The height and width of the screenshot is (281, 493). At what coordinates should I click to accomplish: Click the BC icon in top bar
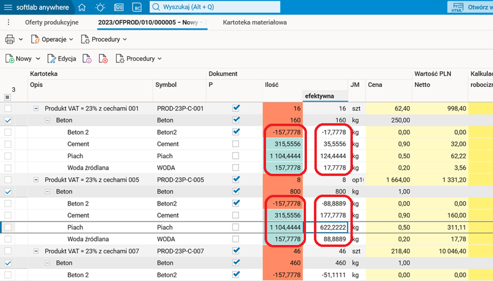tap(137, 7)
